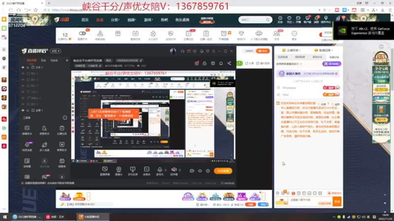Open 鱼吧 in Douyu navigation

[x=164, y=20]
